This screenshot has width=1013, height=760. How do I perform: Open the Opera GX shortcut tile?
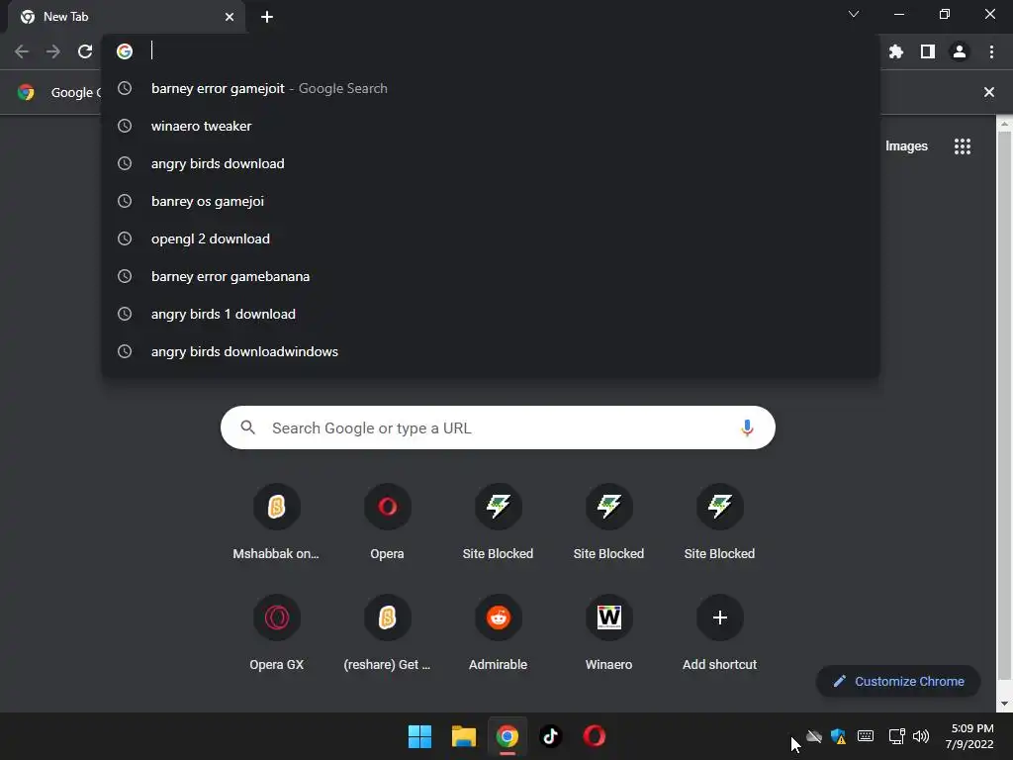[x=277, y=633]
